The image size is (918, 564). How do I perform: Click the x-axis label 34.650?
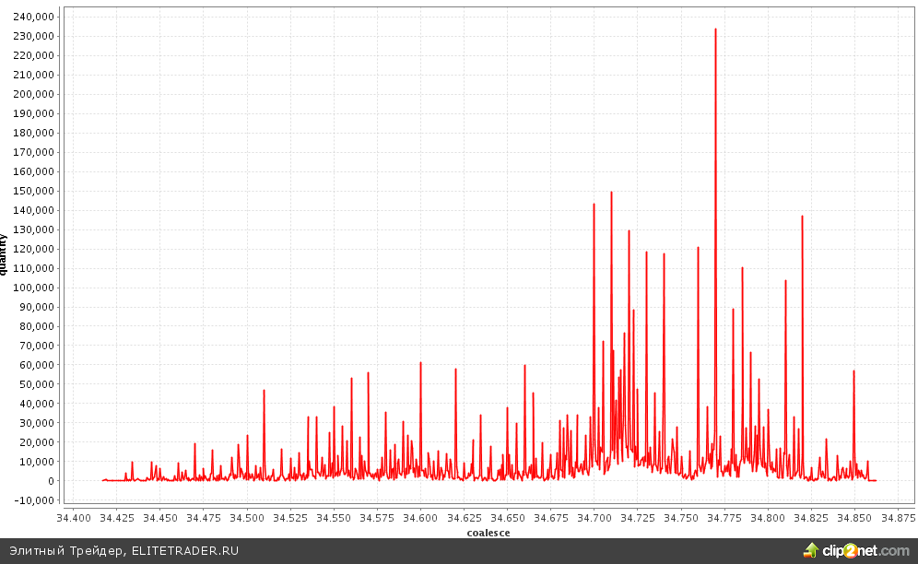click(x=507, y=518)
